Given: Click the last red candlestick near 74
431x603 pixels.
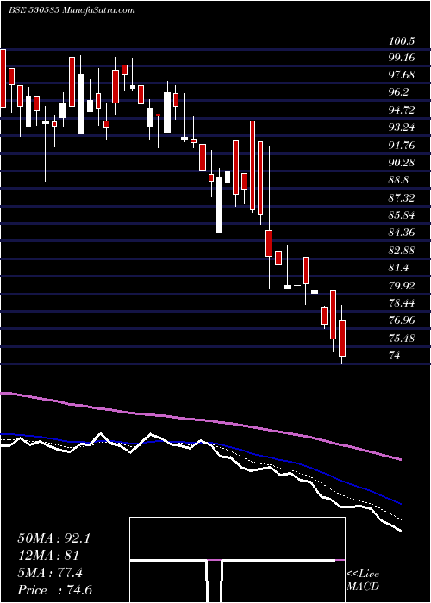Looking at the screenshot, I should click(x=342, y=338).
